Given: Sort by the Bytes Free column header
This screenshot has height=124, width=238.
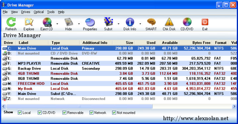Looking at the screenshot, I should click(196, 43).
